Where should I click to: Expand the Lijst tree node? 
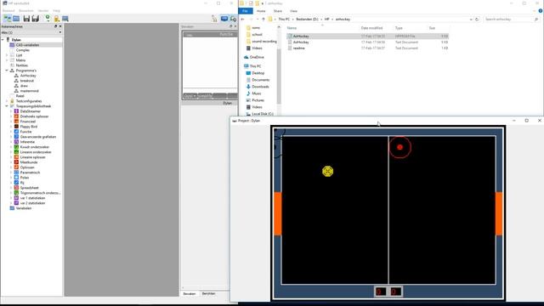coord(7,55)
